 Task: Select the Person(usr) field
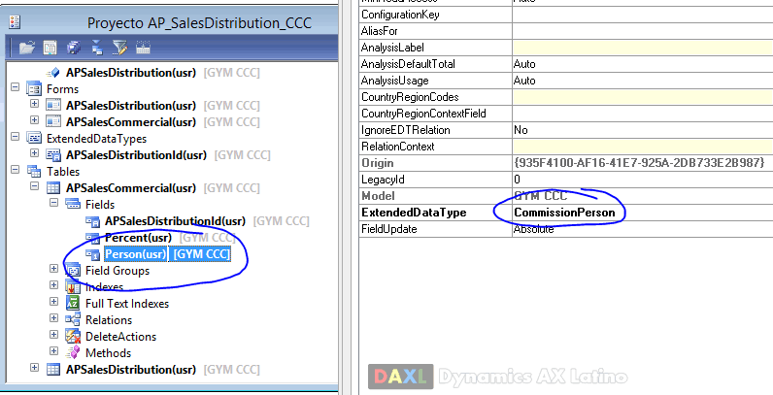pyautogui.click(x=167, y=254)
